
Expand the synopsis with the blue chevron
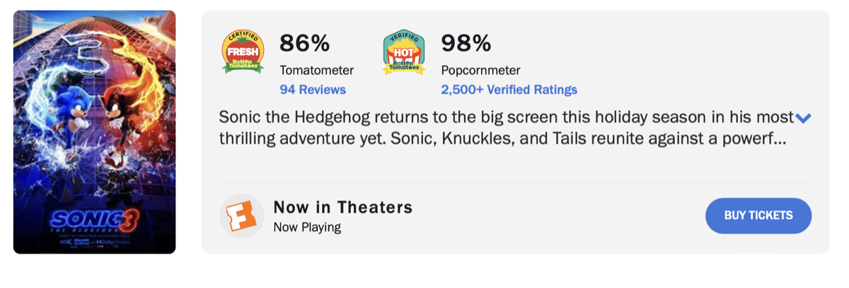pyautogui.click(x=803, y=118)
